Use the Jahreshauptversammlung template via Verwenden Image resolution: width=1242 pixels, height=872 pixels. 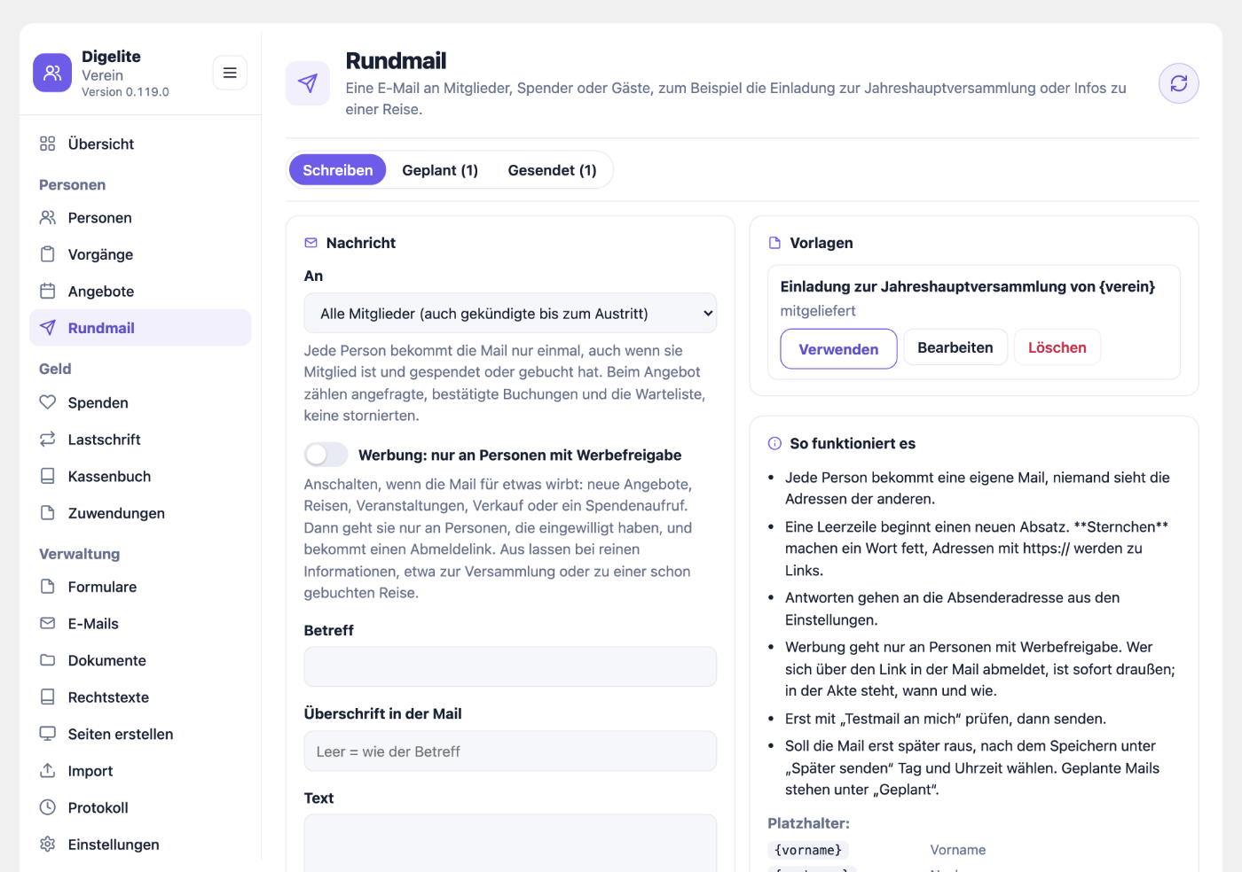tap(838, 348)
